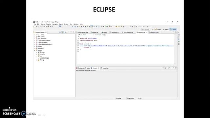Open the Help menu
Viewport: 210px width, 118px height.
[81, 24]
